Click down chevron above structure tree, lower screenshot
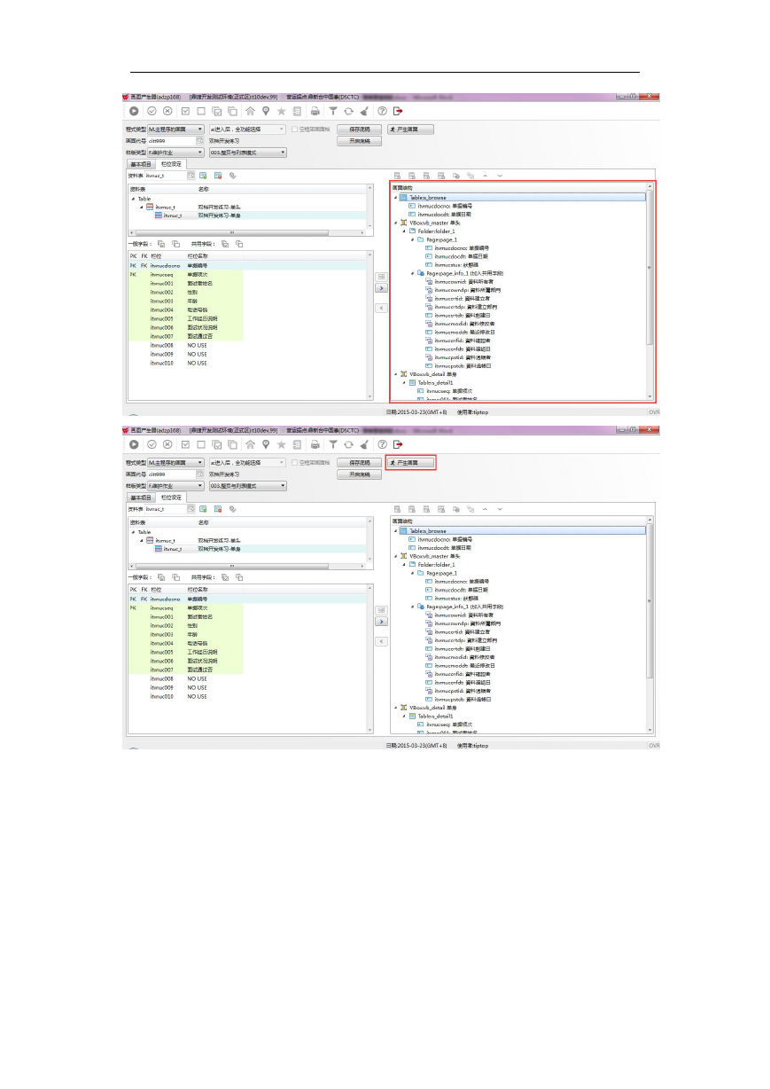The height and width of the screenshot is (1089, 770). [499, 509]
